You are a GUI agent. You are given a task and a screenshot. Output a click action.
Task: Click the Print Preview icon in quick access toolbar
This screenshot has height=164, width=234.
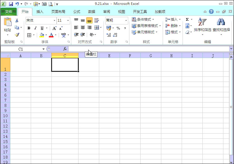click(51, 4)
